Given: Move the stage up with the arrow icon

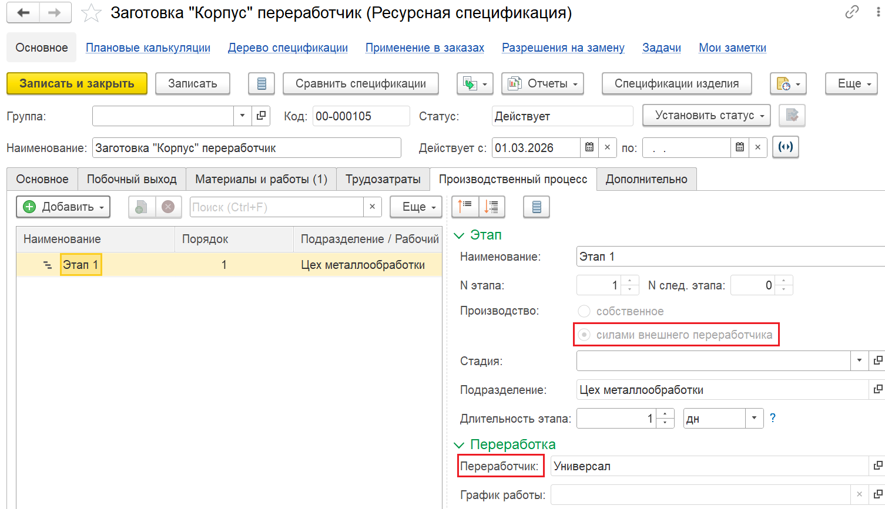Looking at the screenshot, I should (465, 207).
